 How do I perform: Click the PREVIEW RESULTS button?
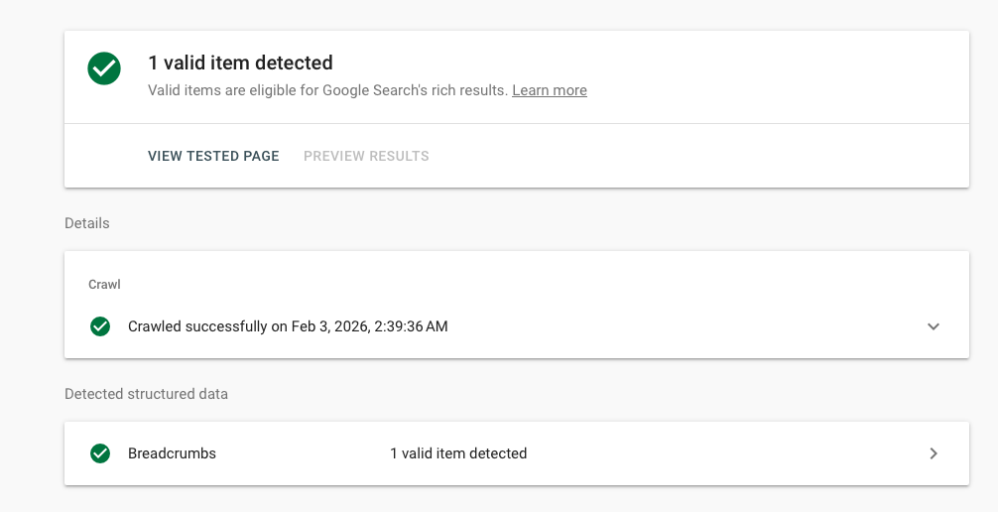(x=366, y=156)
